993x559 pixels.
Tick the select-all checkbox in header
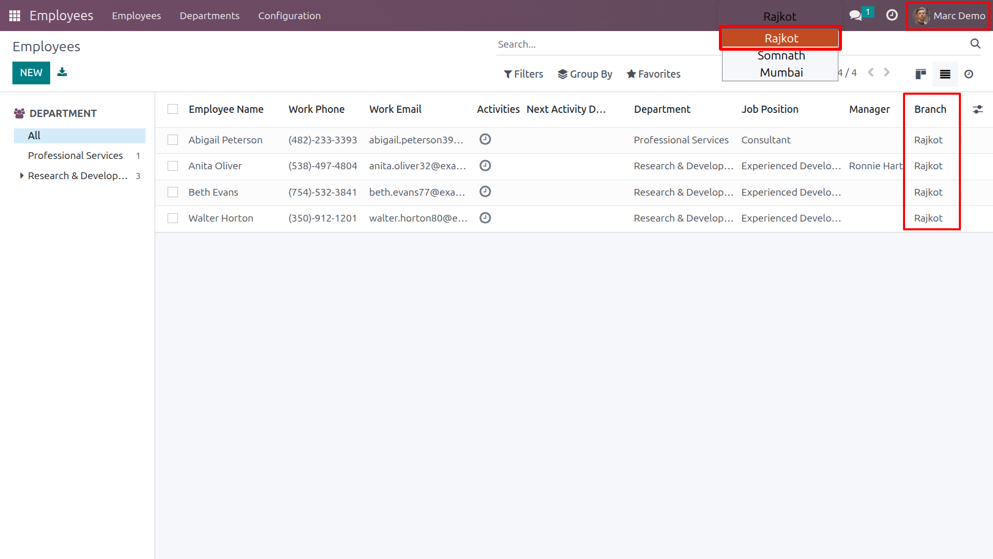[x=173, y=109]
